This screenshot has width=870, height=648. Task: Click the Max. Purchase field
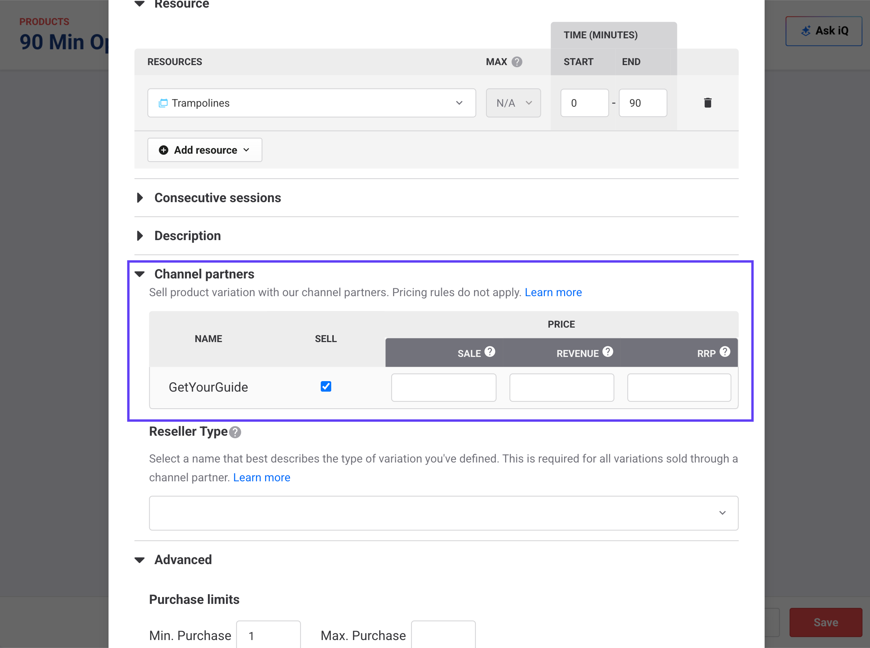(x=443, y=635)
